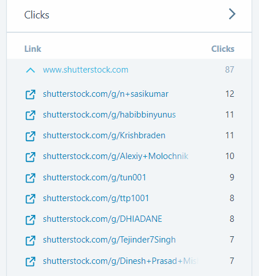Image resolution: width=259 pixels, height=276 pixels.
Task: Open external link icon for Alexiy+Molochnik
Action: (31, 157)
